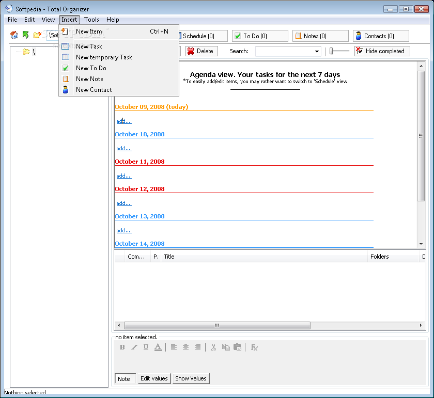The height and width of the screenshot is (398, 434).
Task: Center the note text
Action: (185, 347)
